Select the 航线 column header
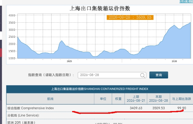The width and height of the screenshot is (193, 124). click(x=50, y=99)
